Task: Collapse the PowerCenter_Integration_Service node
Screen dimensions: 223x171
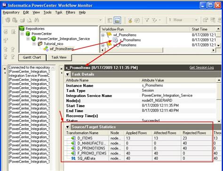Action: [x=28, y=39]
